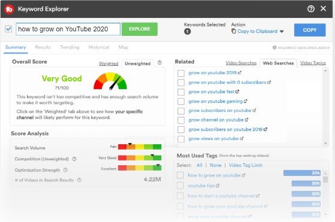Click Related list scrollbar up arrow
The width and height of the screenshot is (335, 222).
[325, 71]
